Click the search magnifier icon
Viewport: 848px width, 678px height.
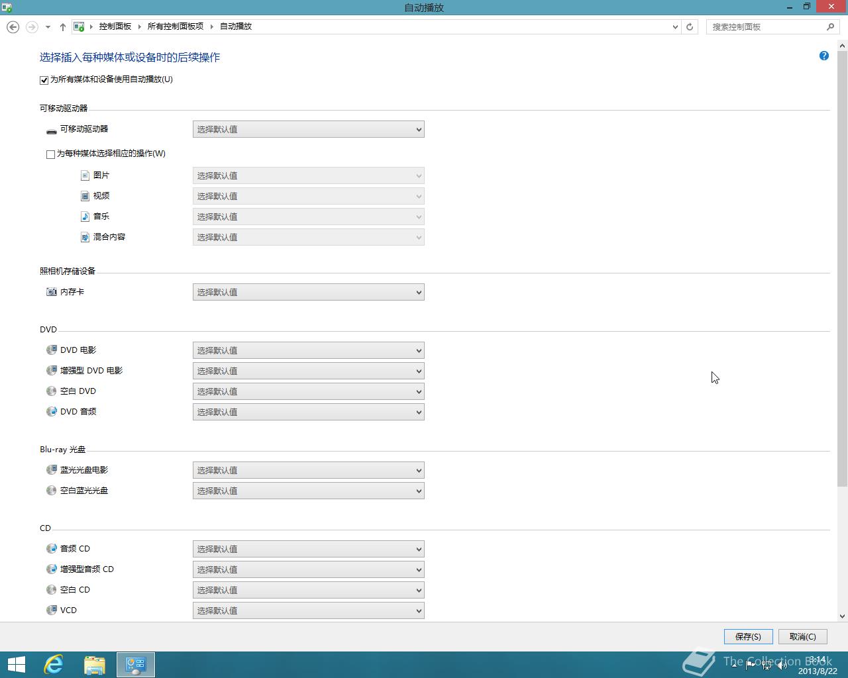[830, 26]
